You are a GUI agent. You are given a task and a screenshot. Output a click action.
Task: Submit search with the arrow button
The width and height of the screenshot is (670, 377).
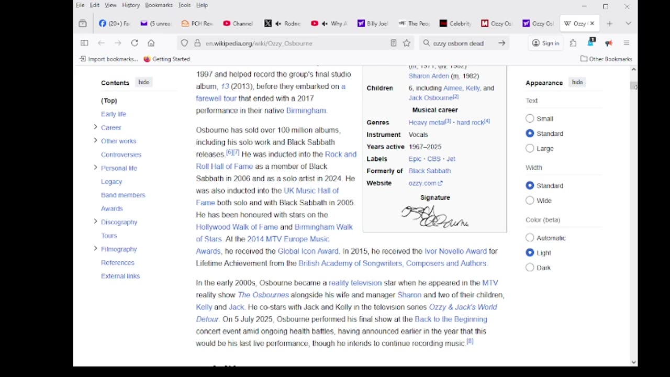[x=501, y=43]
